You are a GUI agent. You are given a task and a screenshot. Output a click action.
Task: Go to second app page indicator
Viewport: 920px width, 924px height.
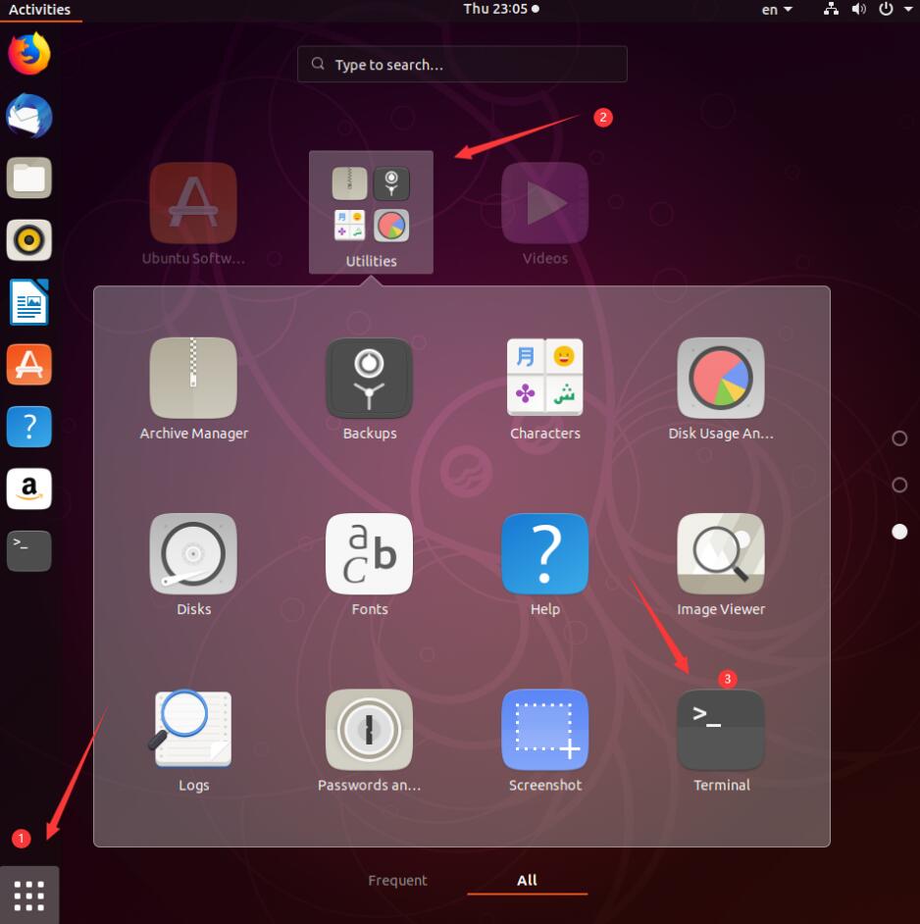[x=899, y=485]
